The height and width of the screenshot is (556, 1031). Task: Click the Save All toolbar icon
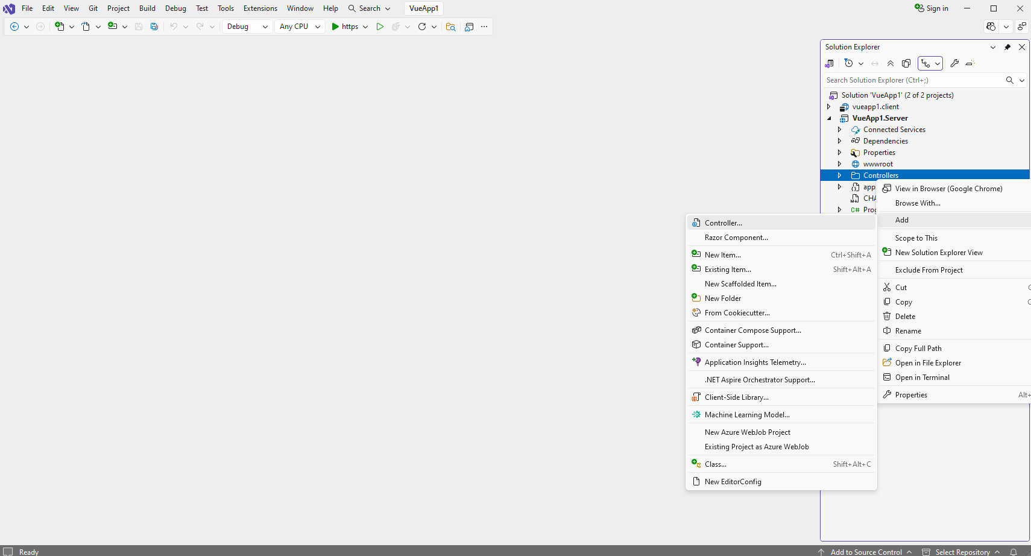(154, 27)
